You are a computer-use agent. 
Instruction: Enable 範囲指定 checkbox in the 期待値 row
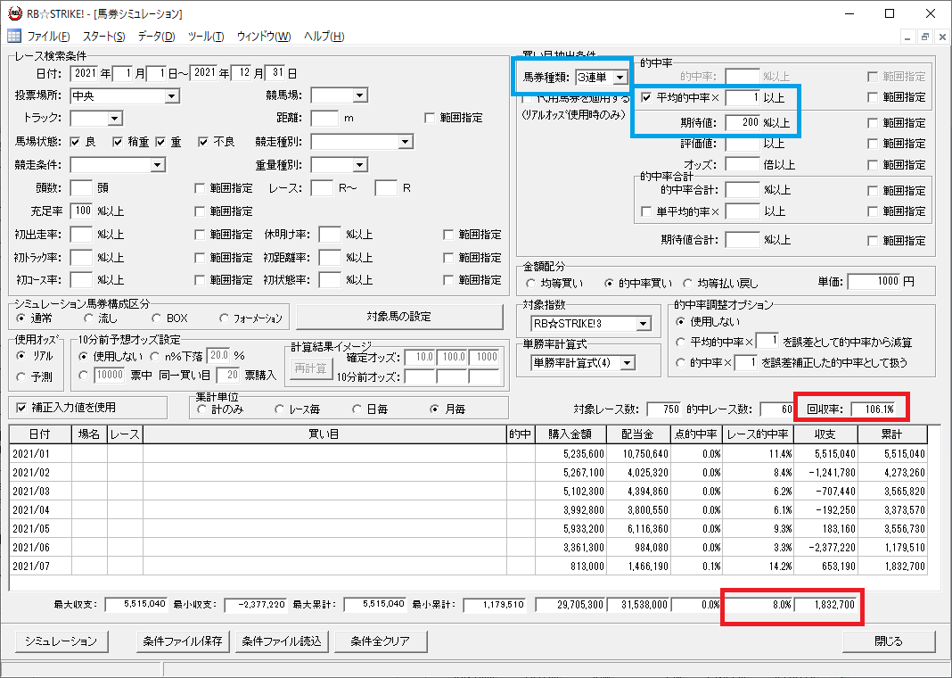[873, 123]
